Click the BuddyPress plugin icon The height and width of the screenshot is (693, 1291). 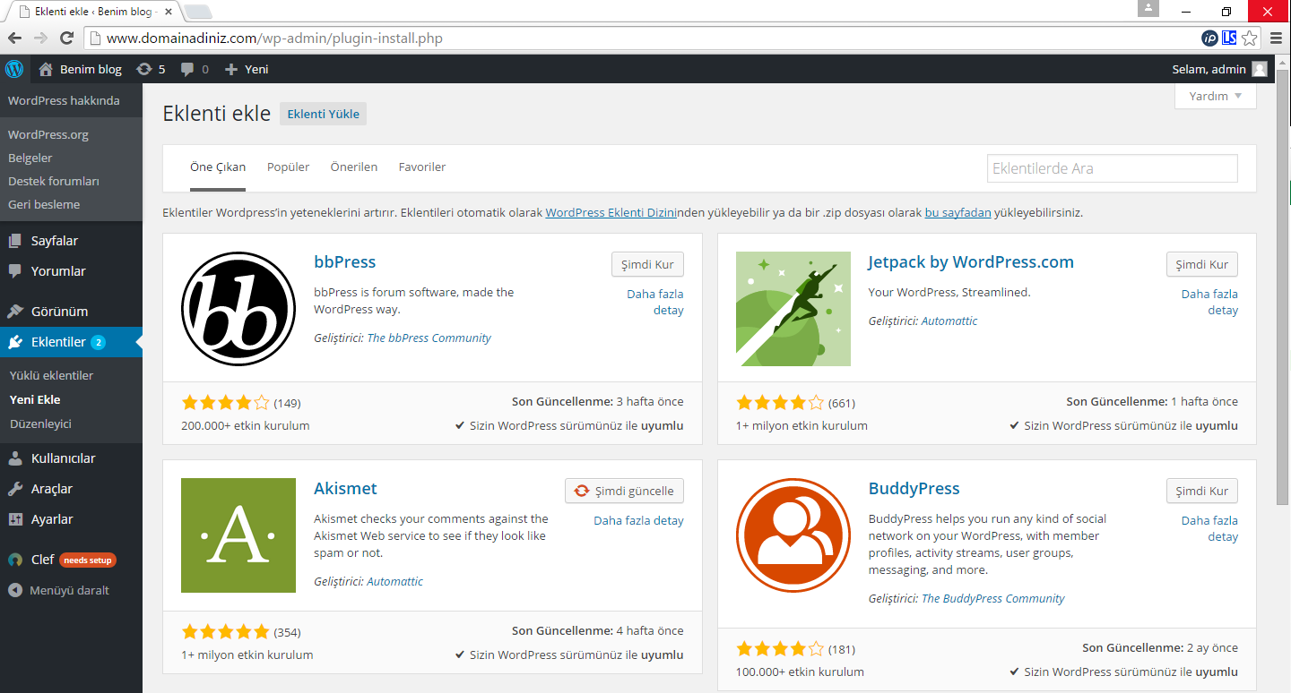point(793,535)
